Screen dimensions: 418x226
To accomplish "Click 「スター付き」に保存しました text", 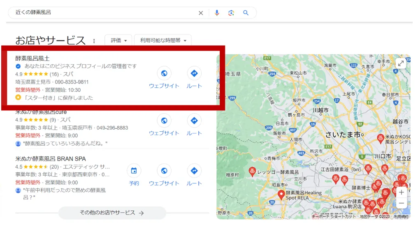I will point(58,98).
